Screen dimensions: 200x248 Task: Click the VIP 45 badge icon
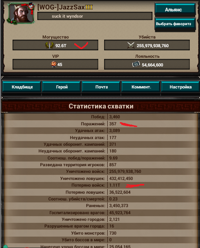click(x=53, y=64)
